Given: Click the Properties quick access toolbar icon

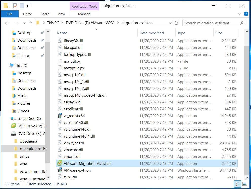Looking at the screenshot, I should [15, 6].
